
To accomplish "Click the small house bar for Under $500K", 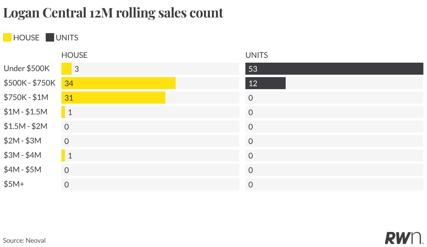I will (66, 69).
